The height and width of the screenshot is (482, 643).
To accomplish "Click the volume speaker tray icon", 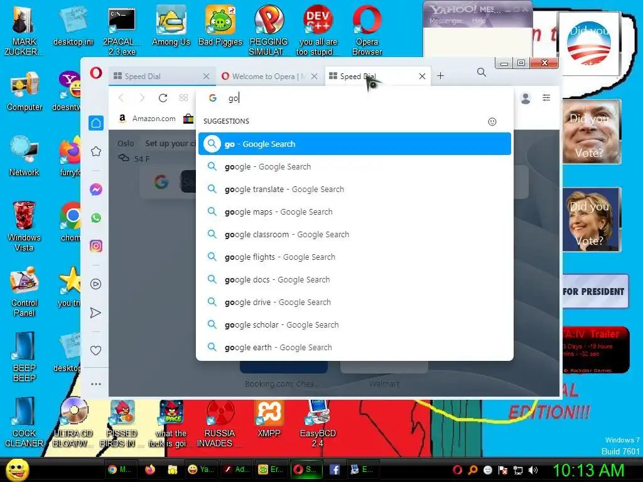I will tap(533, 470).
